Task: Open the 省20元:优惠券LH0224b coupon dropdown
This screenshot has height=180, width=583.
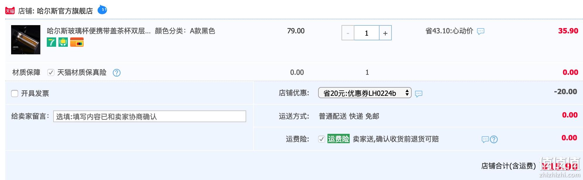Action: tap(365, 93)
